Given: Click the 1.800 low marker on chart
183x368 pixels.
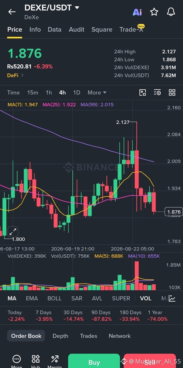Looking at the screenshot, I should click(x=19, y=239).
